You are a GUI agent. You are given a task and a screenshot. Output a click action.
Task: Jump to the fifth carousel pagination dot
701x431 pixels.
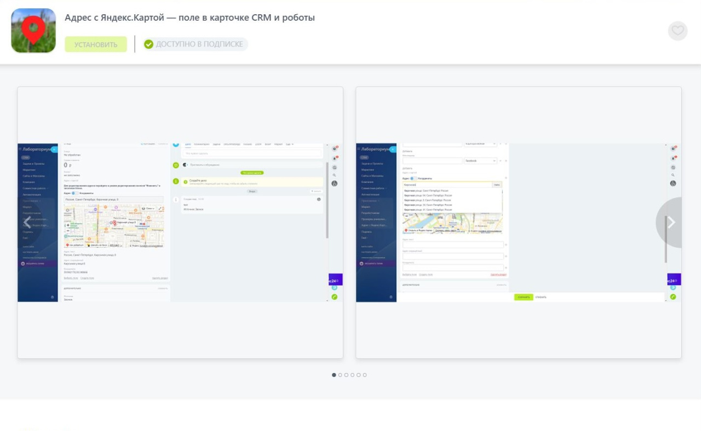point(358,375)
